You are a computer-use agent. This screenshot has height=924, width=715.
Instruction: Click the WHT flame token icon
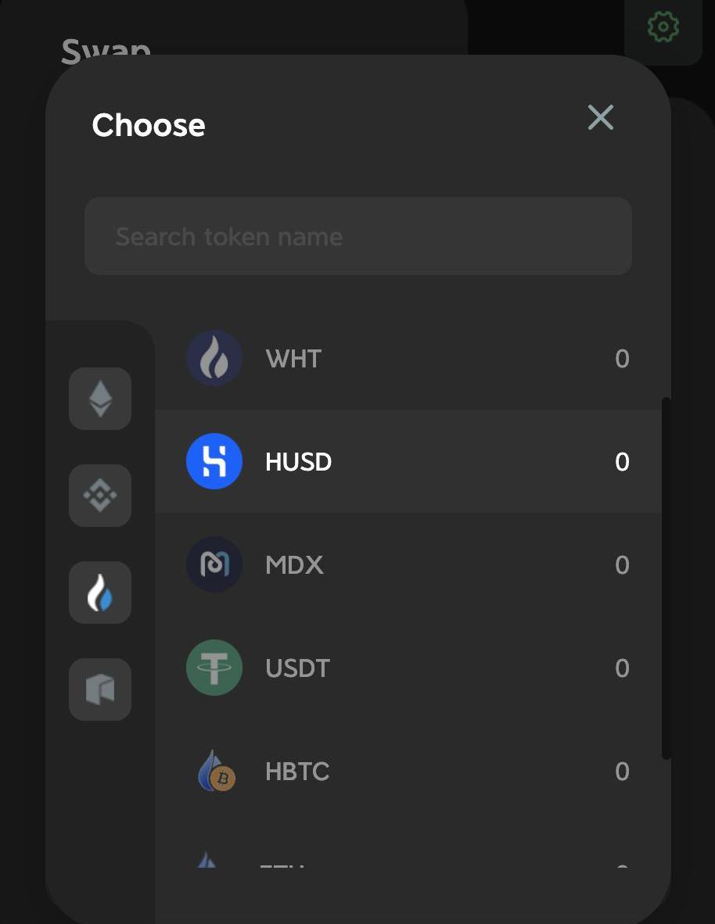point(214,358)
